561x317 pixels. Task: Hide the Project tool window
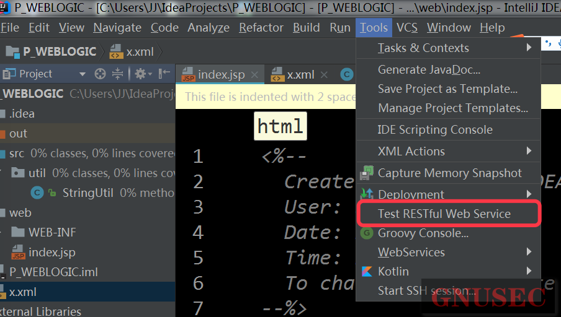[x=164, y=74]
